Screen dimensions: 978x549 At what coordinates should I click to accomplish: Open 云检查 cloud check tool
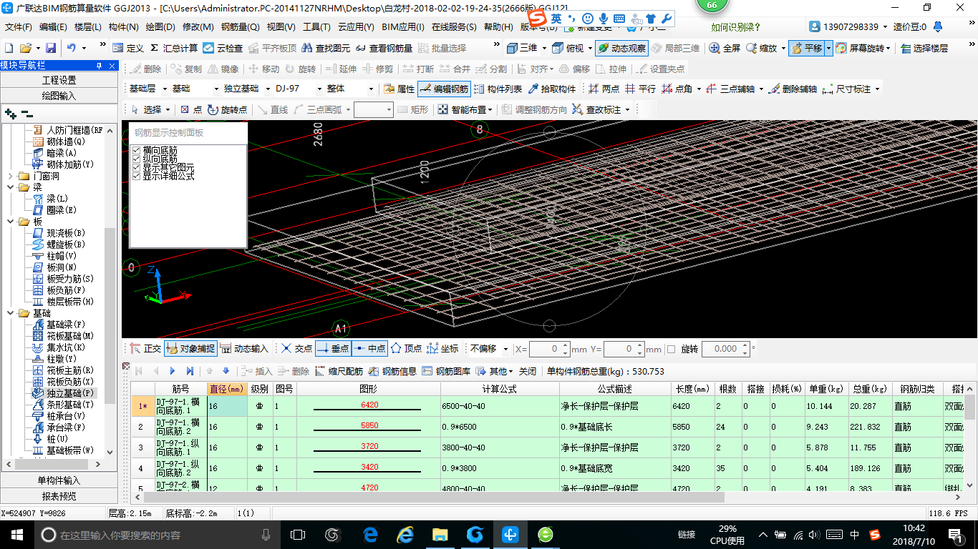(223, 48)
